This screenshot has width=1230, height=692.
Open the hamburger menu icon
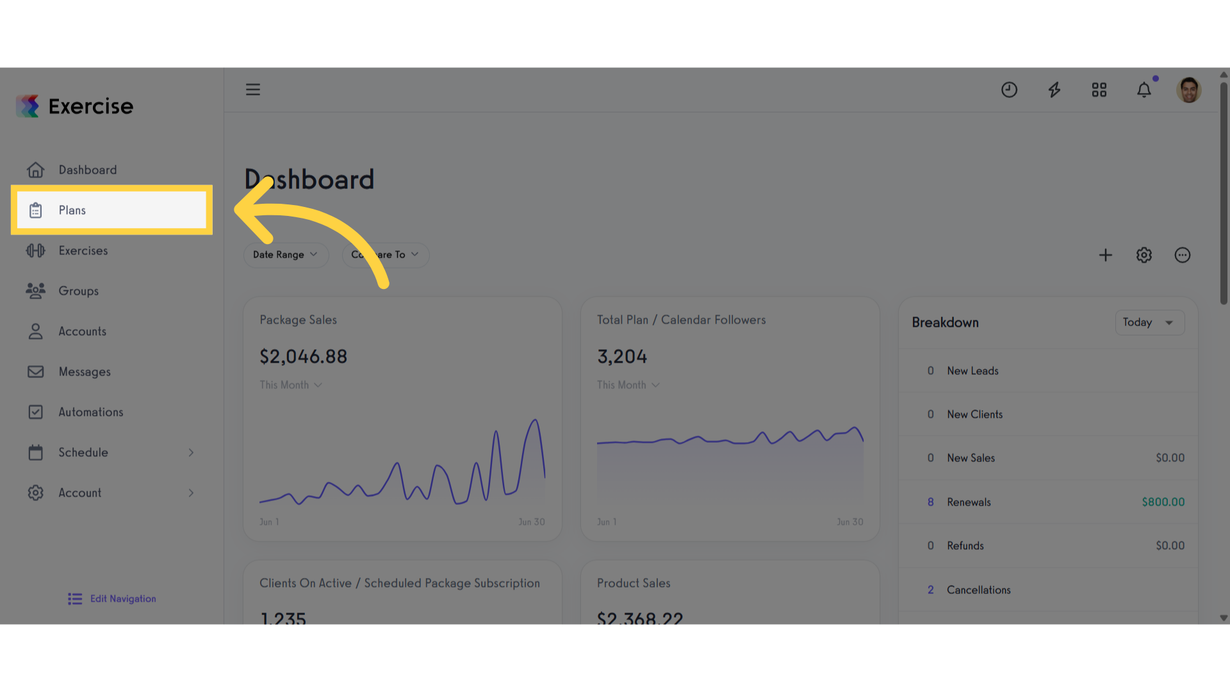coord(253,90)
